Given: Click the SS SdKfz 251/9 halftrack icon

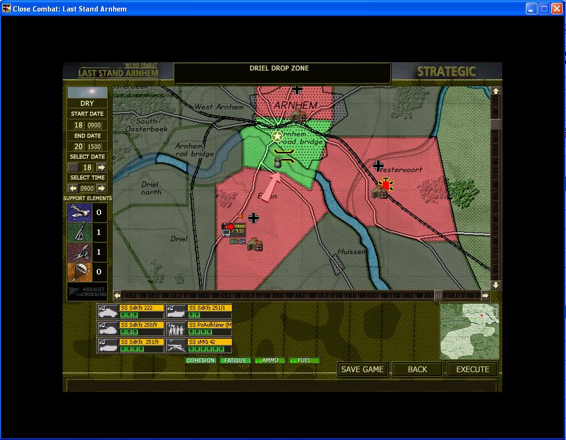Looking at the screenshot, I should click(108, 345).
